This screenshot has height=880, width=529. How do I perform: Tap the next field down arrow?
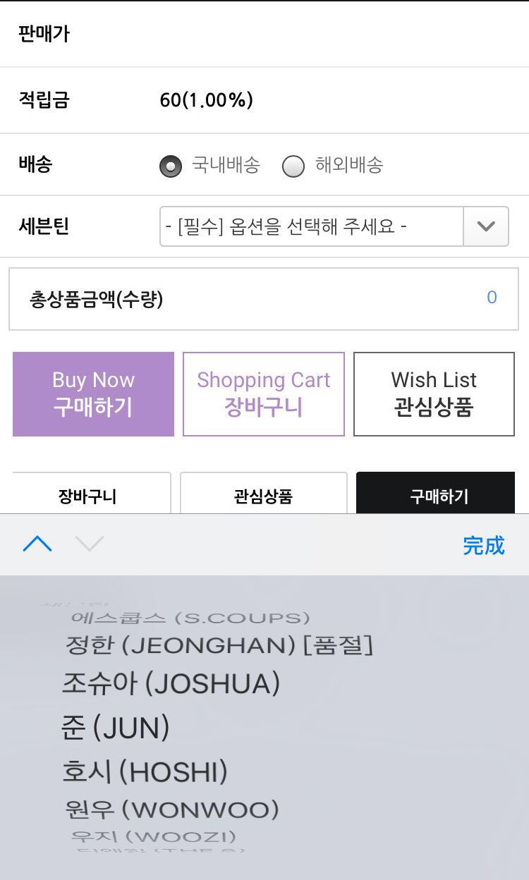90,544
